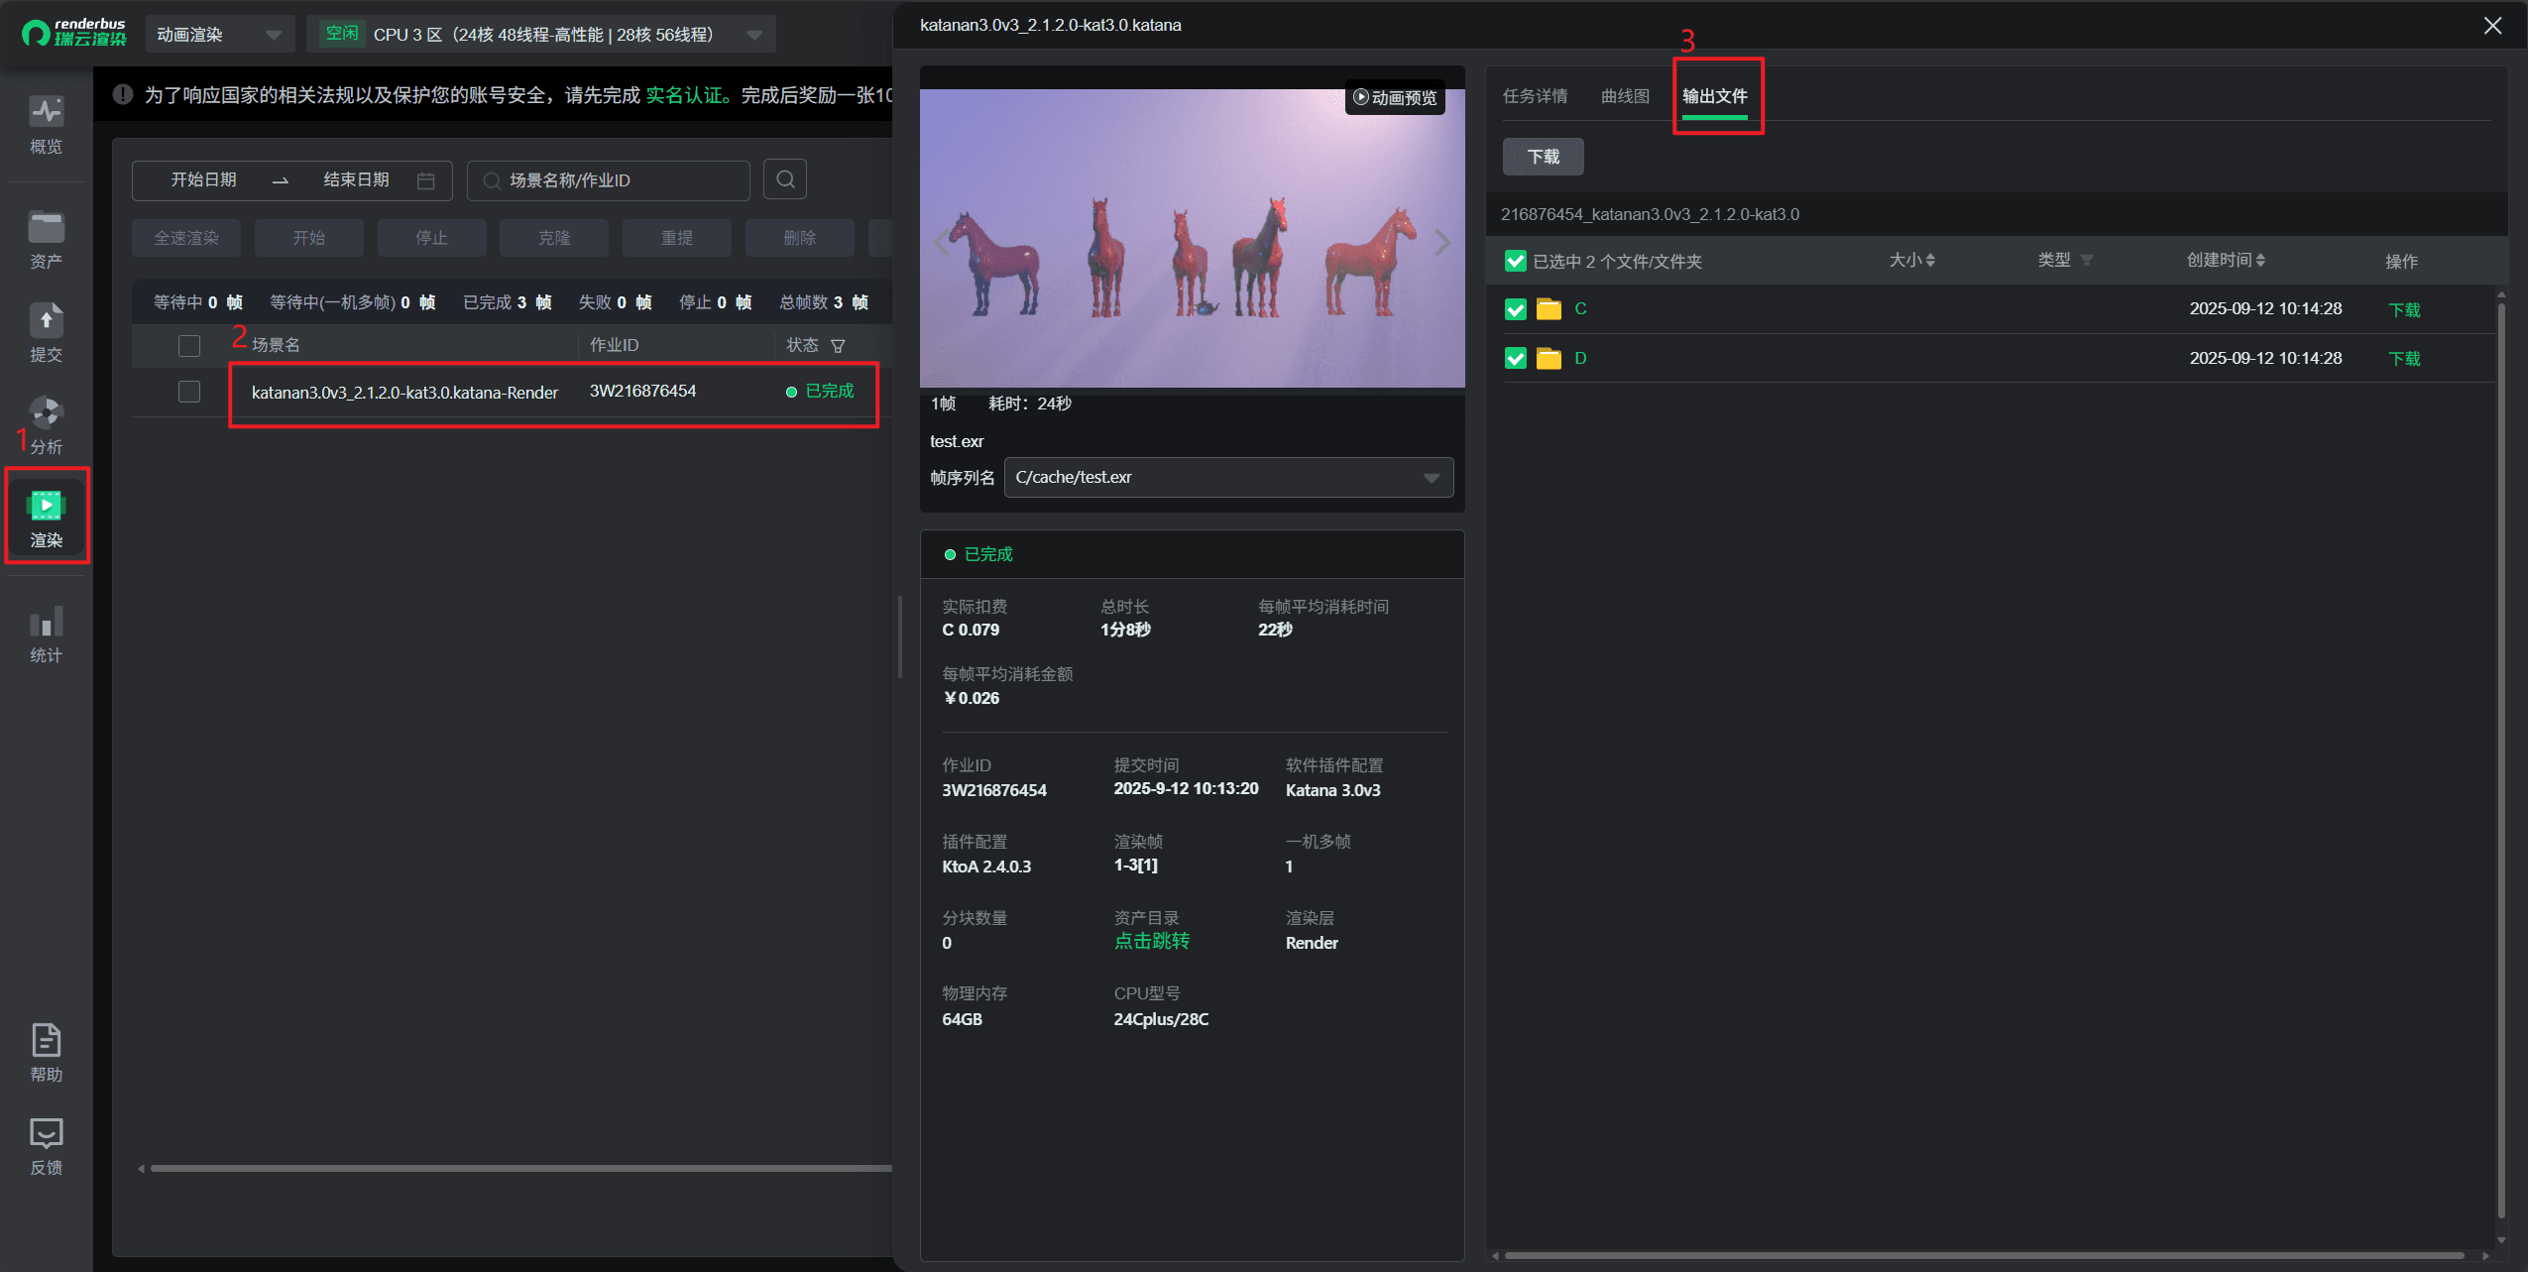
Task: Click the 已完成 status in job row
Action: pyautogui.click(x=820, y=391)
